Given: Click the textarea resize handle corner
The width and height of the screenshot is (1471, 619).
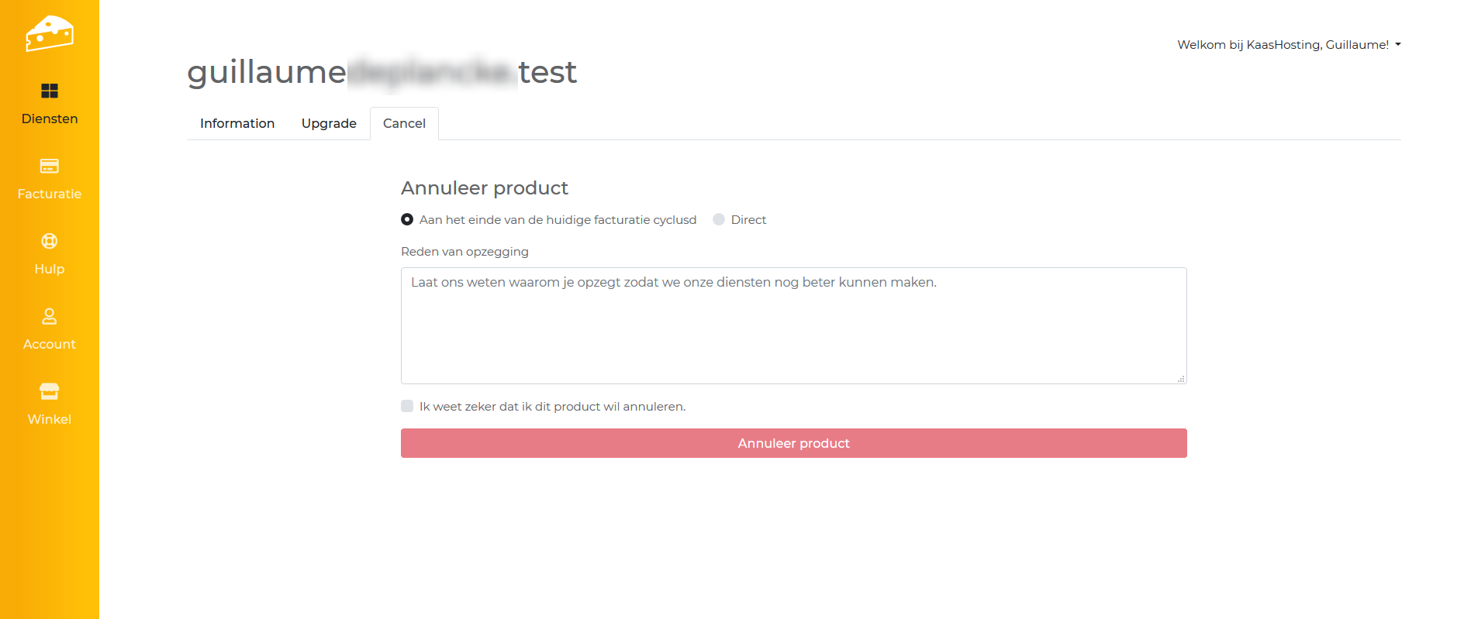Looking at the screenshot, I should click(x=1181, y=379).
